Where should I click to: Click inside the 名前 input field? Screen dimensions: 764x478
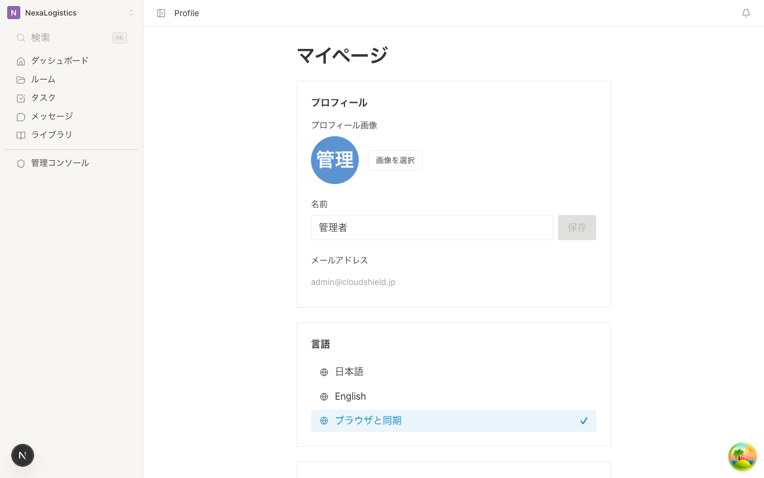[x=432, y=228]
